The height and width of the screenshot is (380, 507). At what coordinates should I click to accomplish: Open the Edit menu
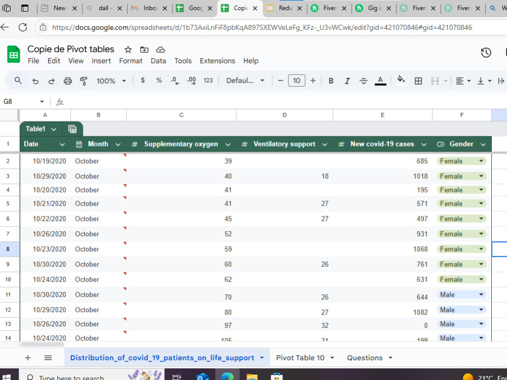(x=54, y=61)
